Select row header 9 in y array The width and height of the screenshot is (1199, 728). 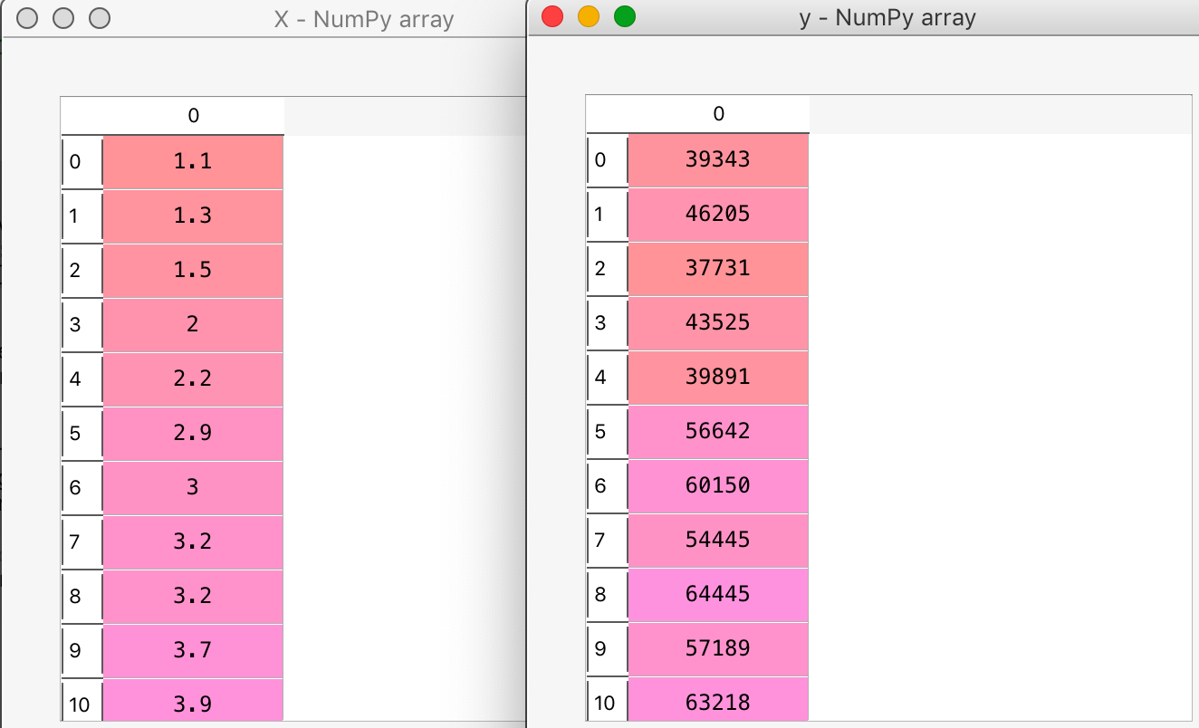point(608,649)
